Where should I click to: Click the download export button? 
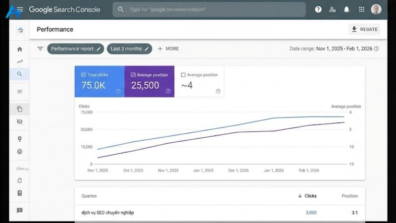point(364,29)
